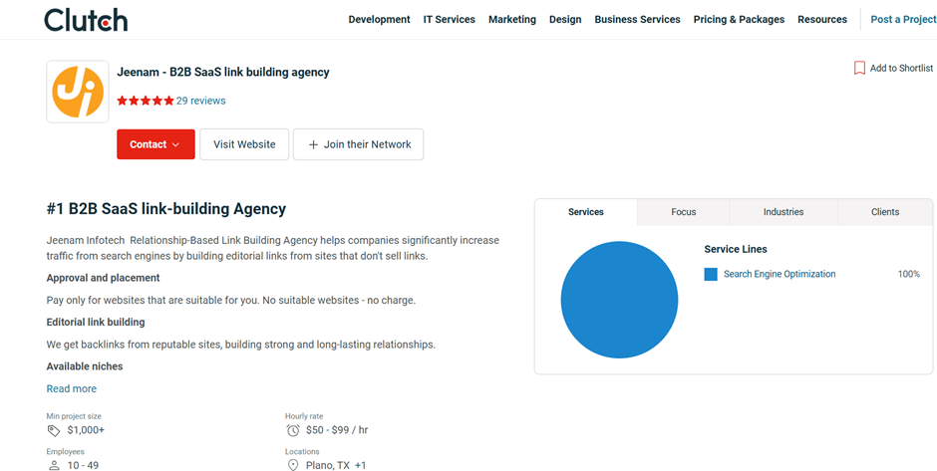Click Join their Network button
Image resolution: width=937 pixels, height=471 pixels.
click(x=359, y=144)
